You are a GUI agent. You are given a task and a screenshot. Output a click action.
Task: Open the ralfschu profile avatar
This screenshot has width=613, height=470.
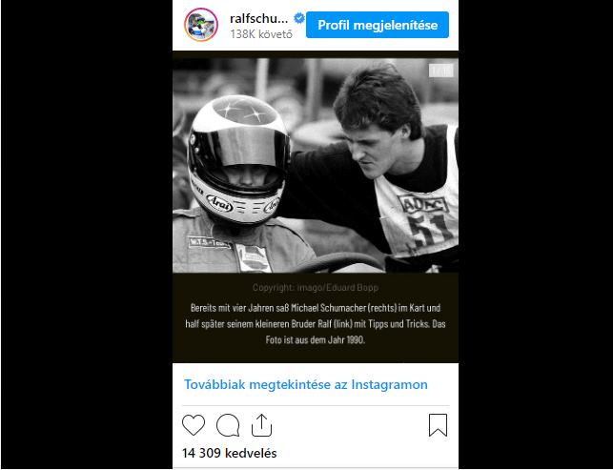(x=201, y=25)
